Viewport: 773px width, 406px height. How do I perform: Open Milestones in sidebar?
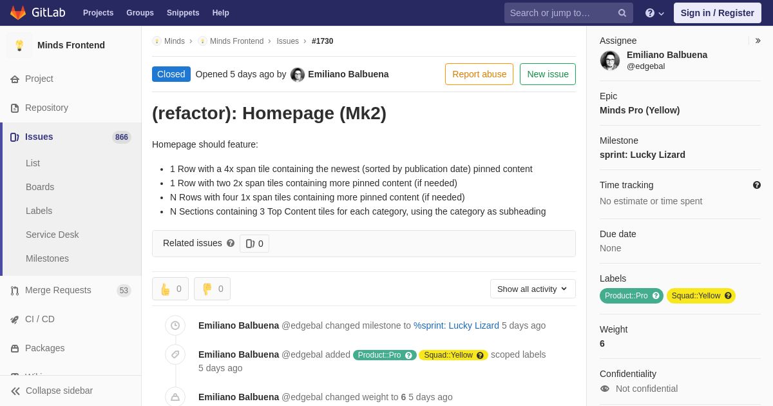(47, 258)
